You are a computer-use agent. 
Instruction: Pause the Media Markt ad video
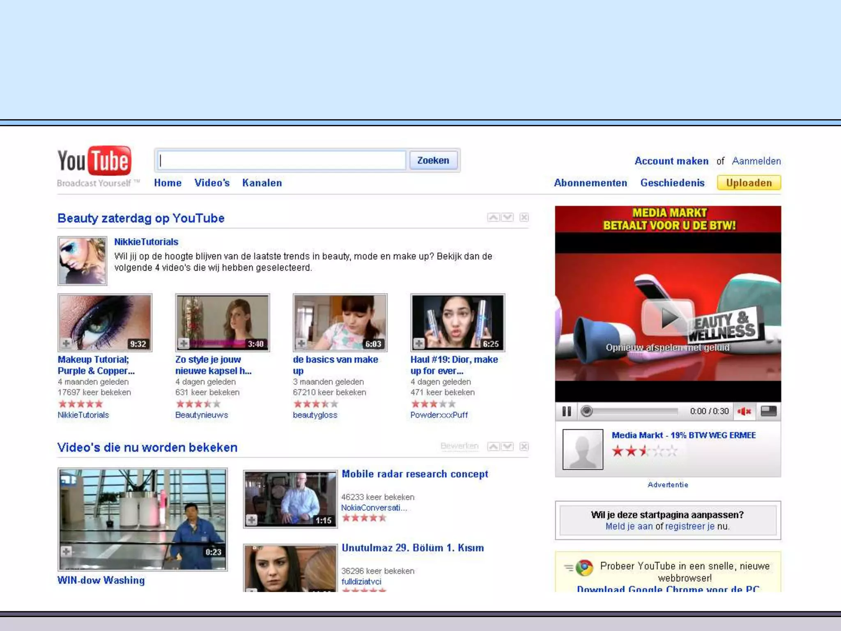point(567,411)
